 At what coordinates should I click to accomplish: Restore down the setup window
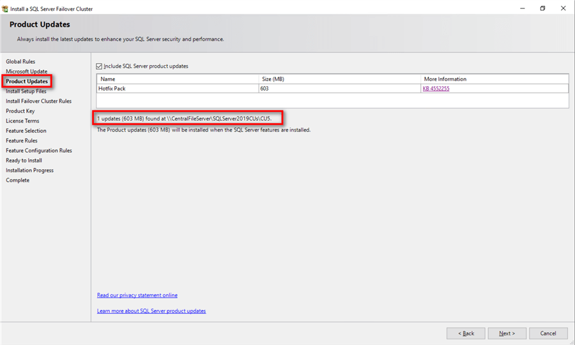coord(542,8)
